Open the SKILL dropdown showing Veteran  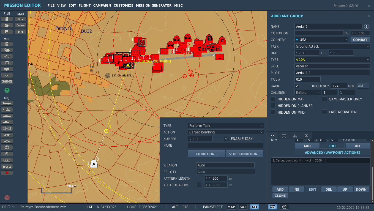[x=332, y=66]
